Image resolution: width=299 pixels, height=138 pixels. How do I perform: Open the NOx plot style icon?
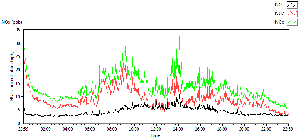click(x=292, y=22)
